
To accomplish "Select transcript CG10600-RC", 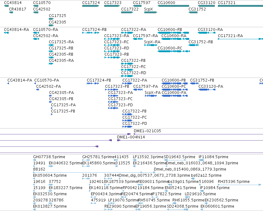I will (x=170, y=48).
